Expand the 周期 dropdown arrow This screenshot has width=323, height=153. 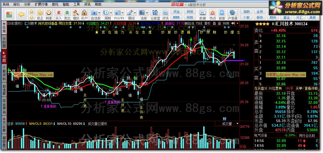[x=111, y=13]
